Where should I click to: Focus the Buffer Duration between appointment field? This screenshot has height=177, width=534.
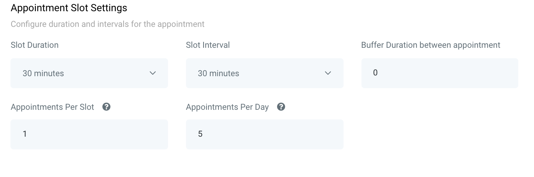pyautogui.click(x=440, y=73)
